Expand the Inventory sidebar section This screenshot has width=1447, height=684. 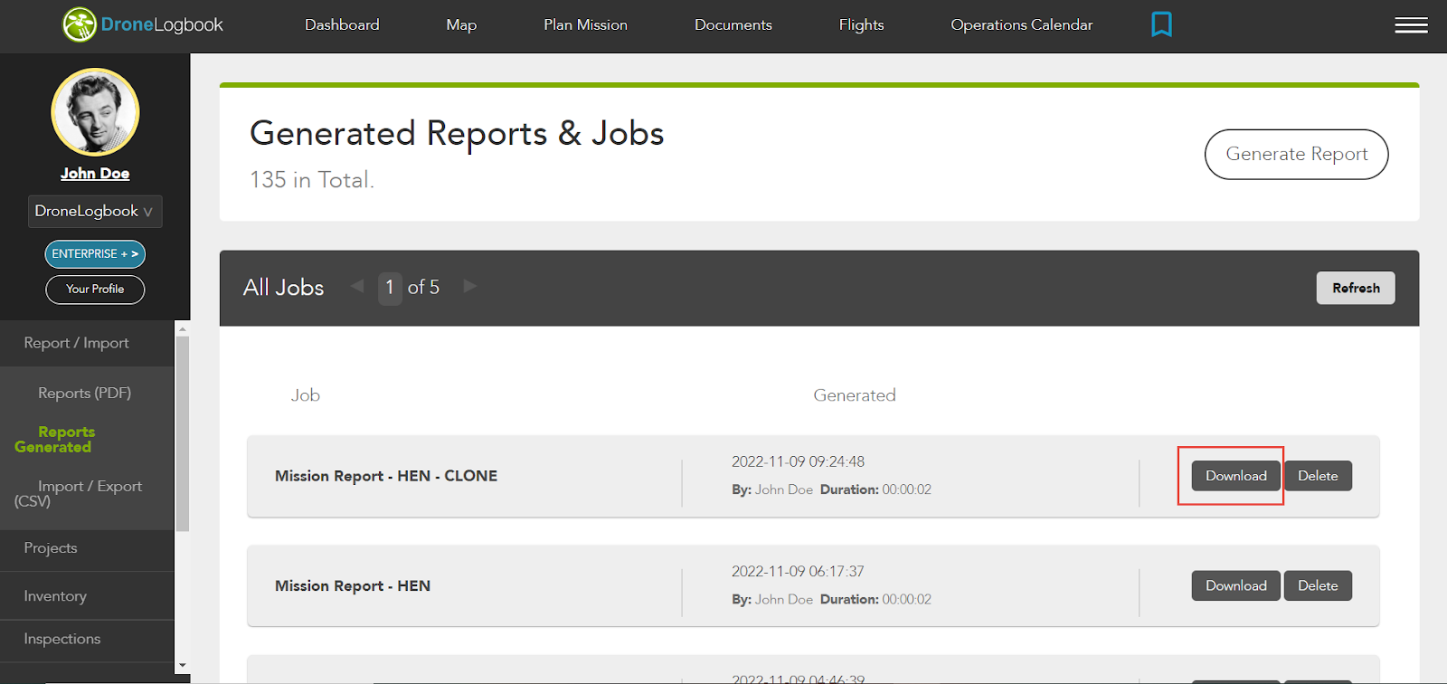coord(87,596)
